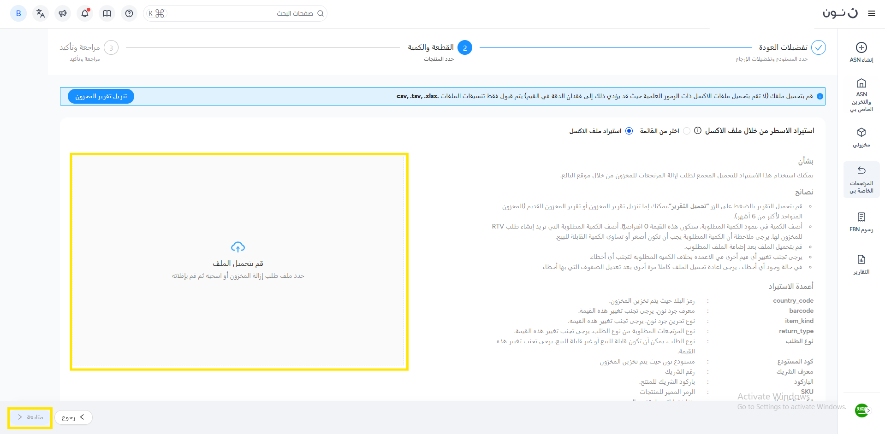Click the country_code column name
The height and width of the screenshot is (434, 885).
click(793, 301)
